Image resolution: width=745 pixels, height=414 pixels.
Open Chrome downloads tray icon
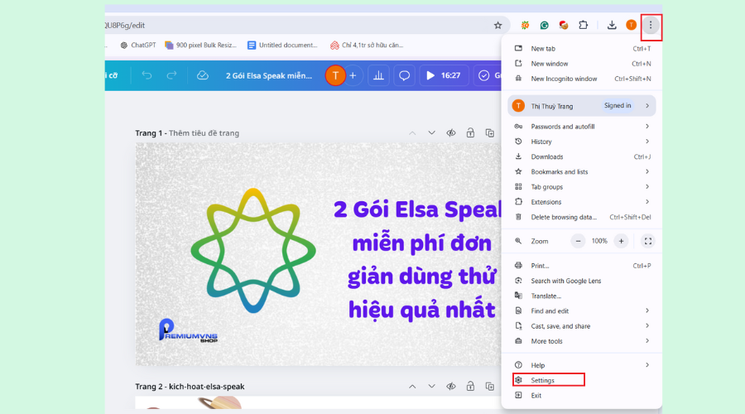coord(612,25)
